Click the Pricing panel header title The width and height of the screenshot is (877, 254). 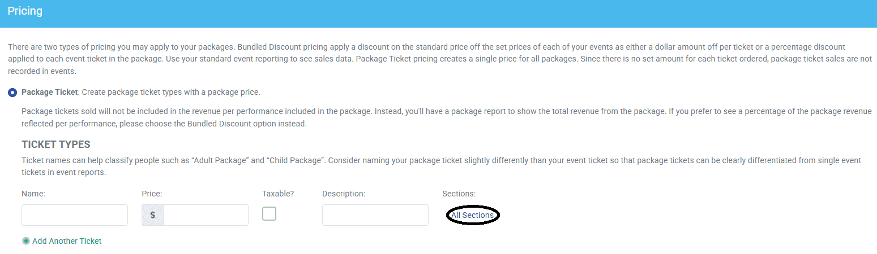click(25, 11)
